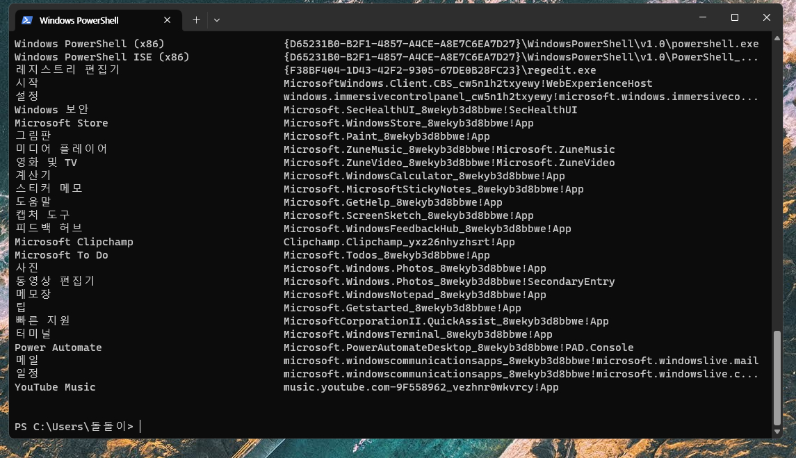Click the text Windows PowerShell (x86)

coord(90,44)
